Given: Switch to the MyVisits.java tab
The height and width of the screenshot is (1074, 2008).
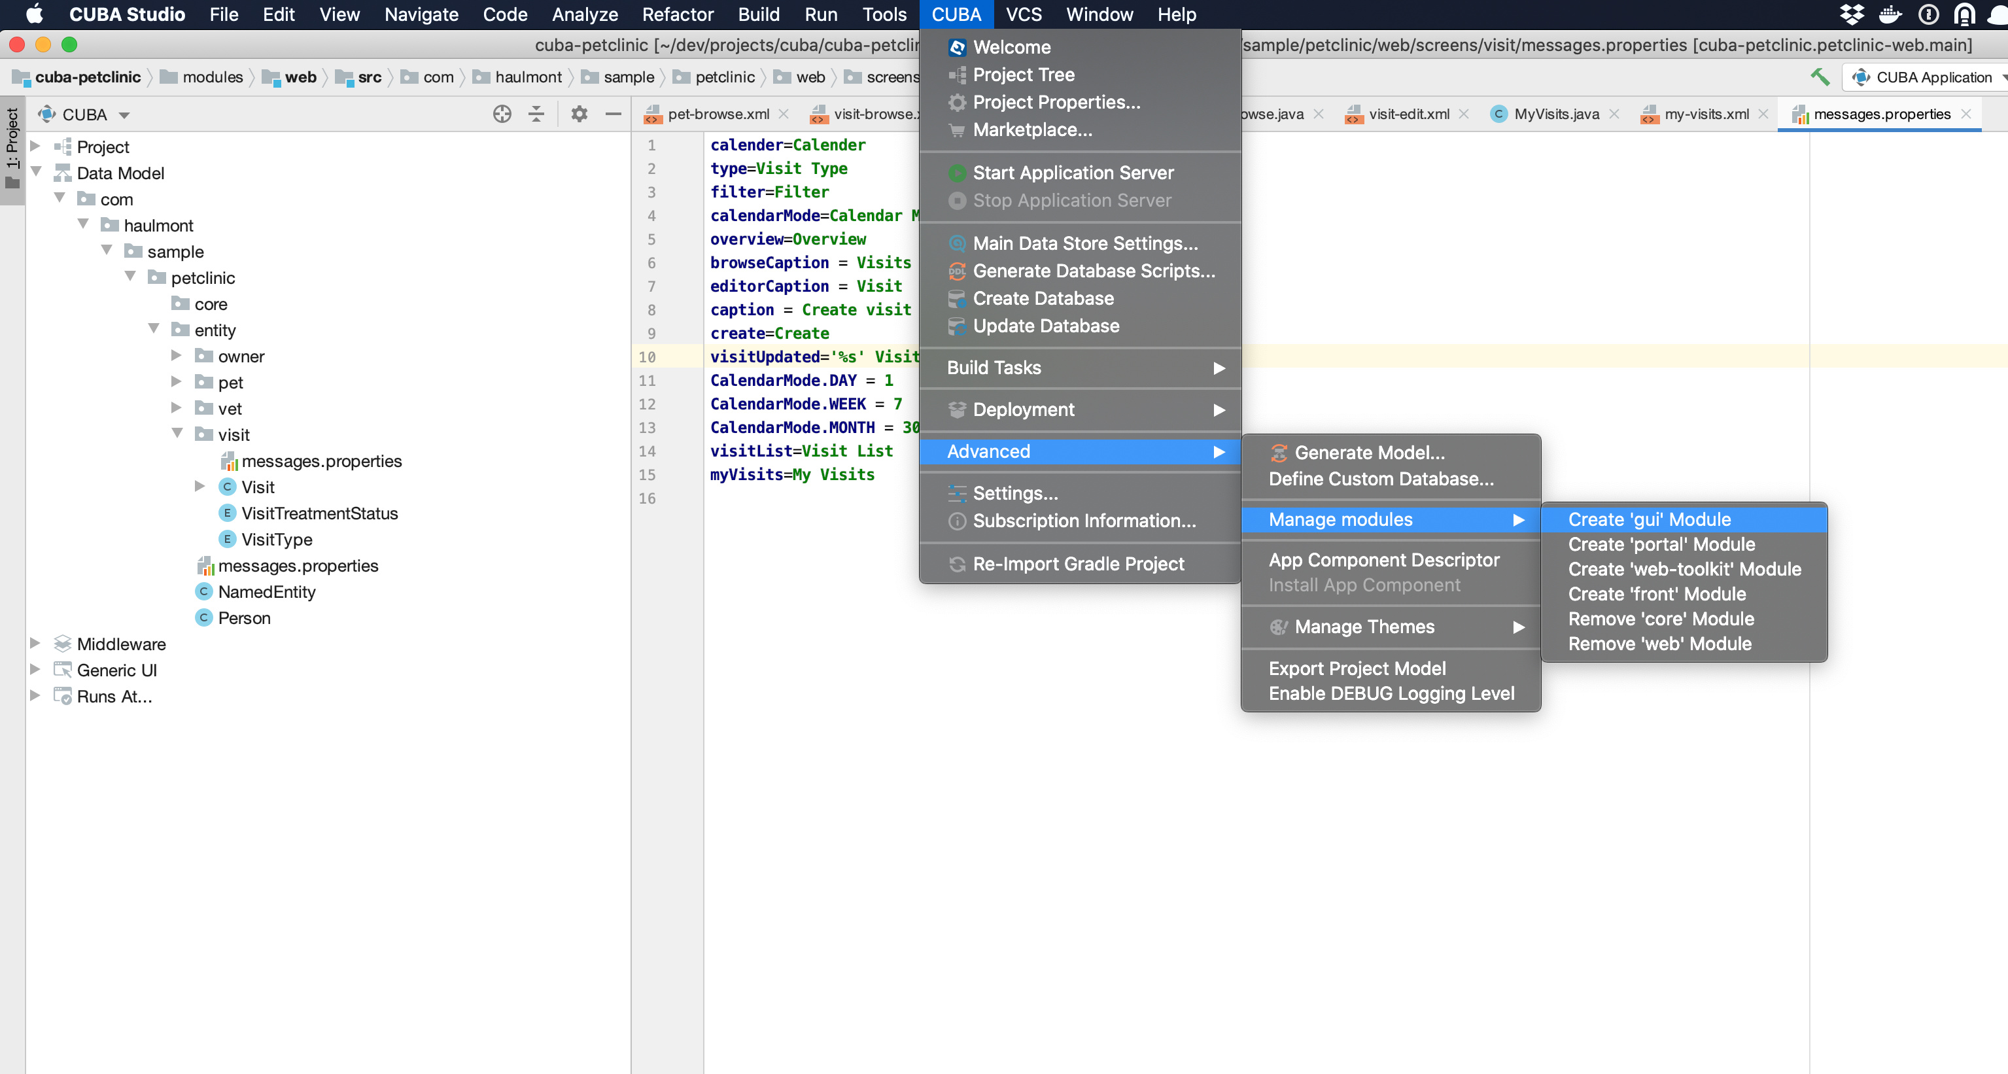Looking at the screenshot, I should coord(1556,114).
